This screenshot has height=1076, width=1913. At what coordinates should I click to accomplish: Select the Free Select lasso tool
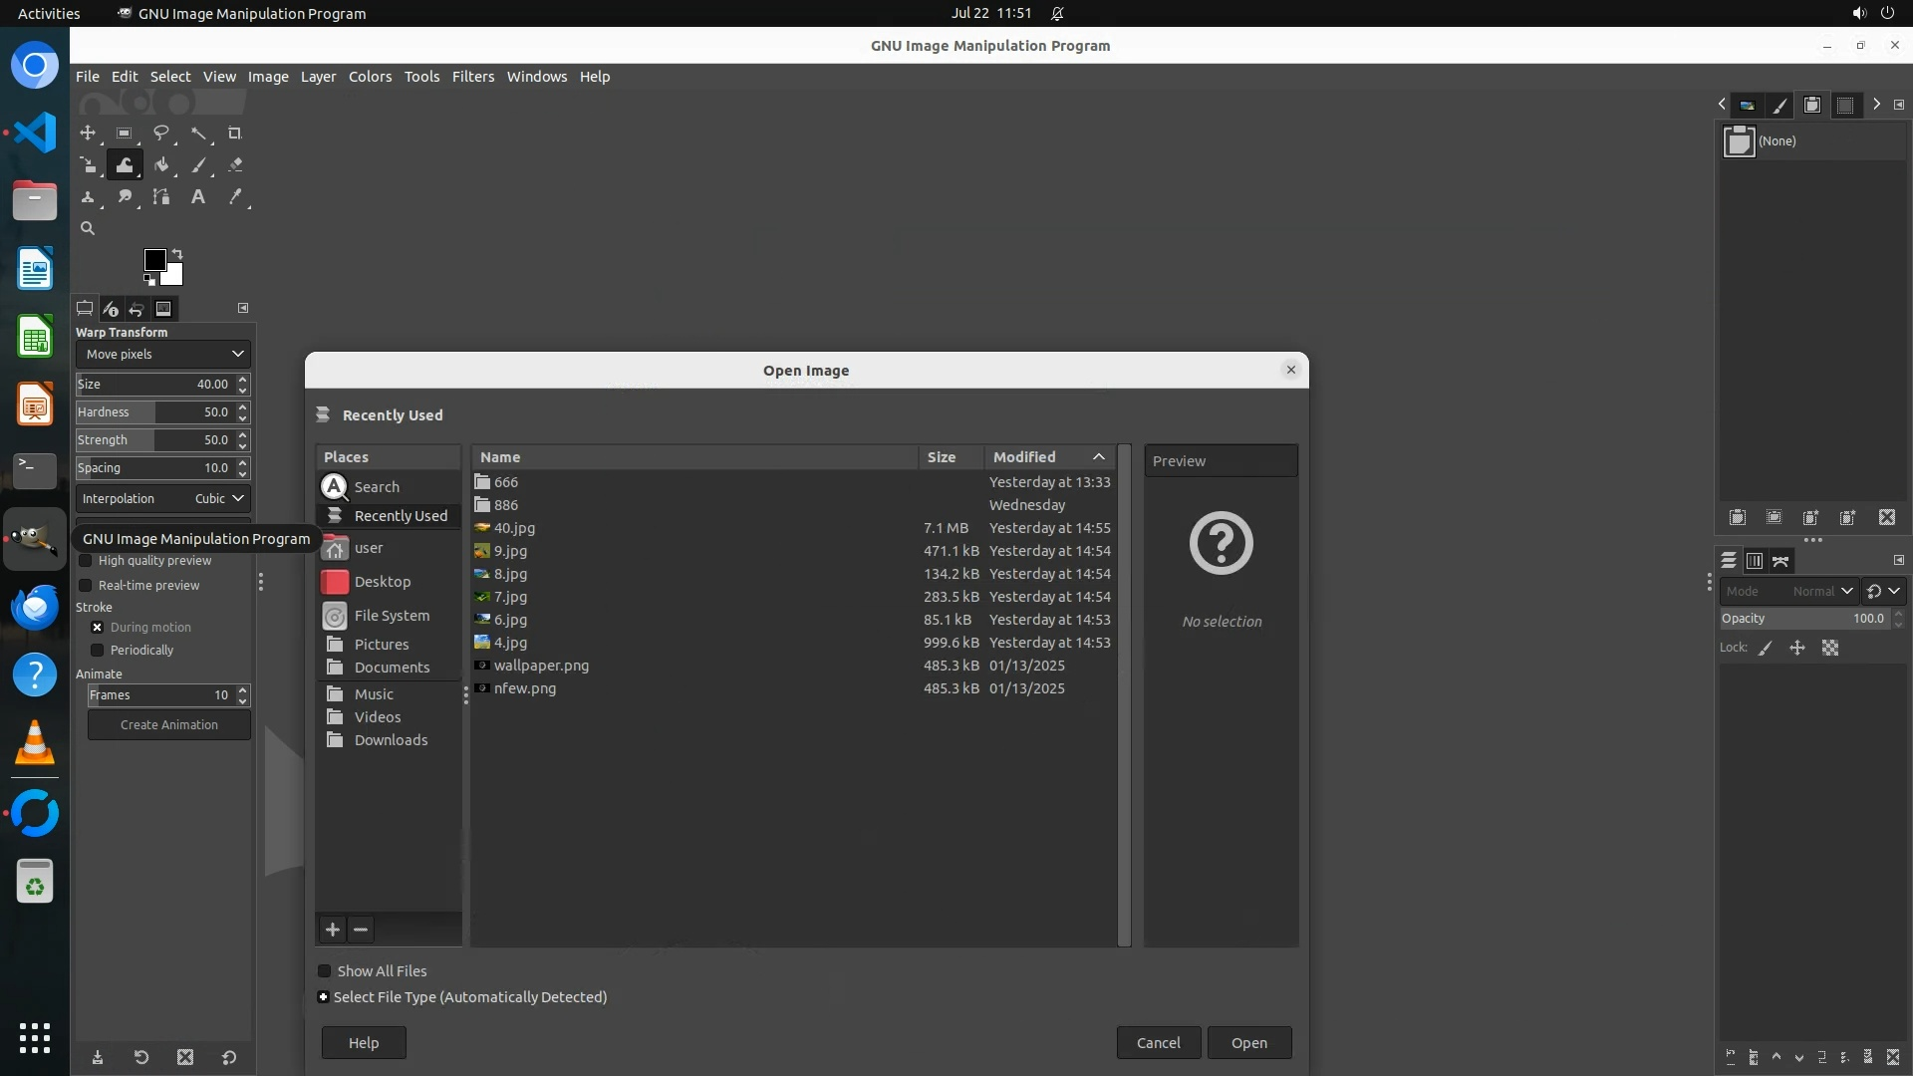point(160,134)
